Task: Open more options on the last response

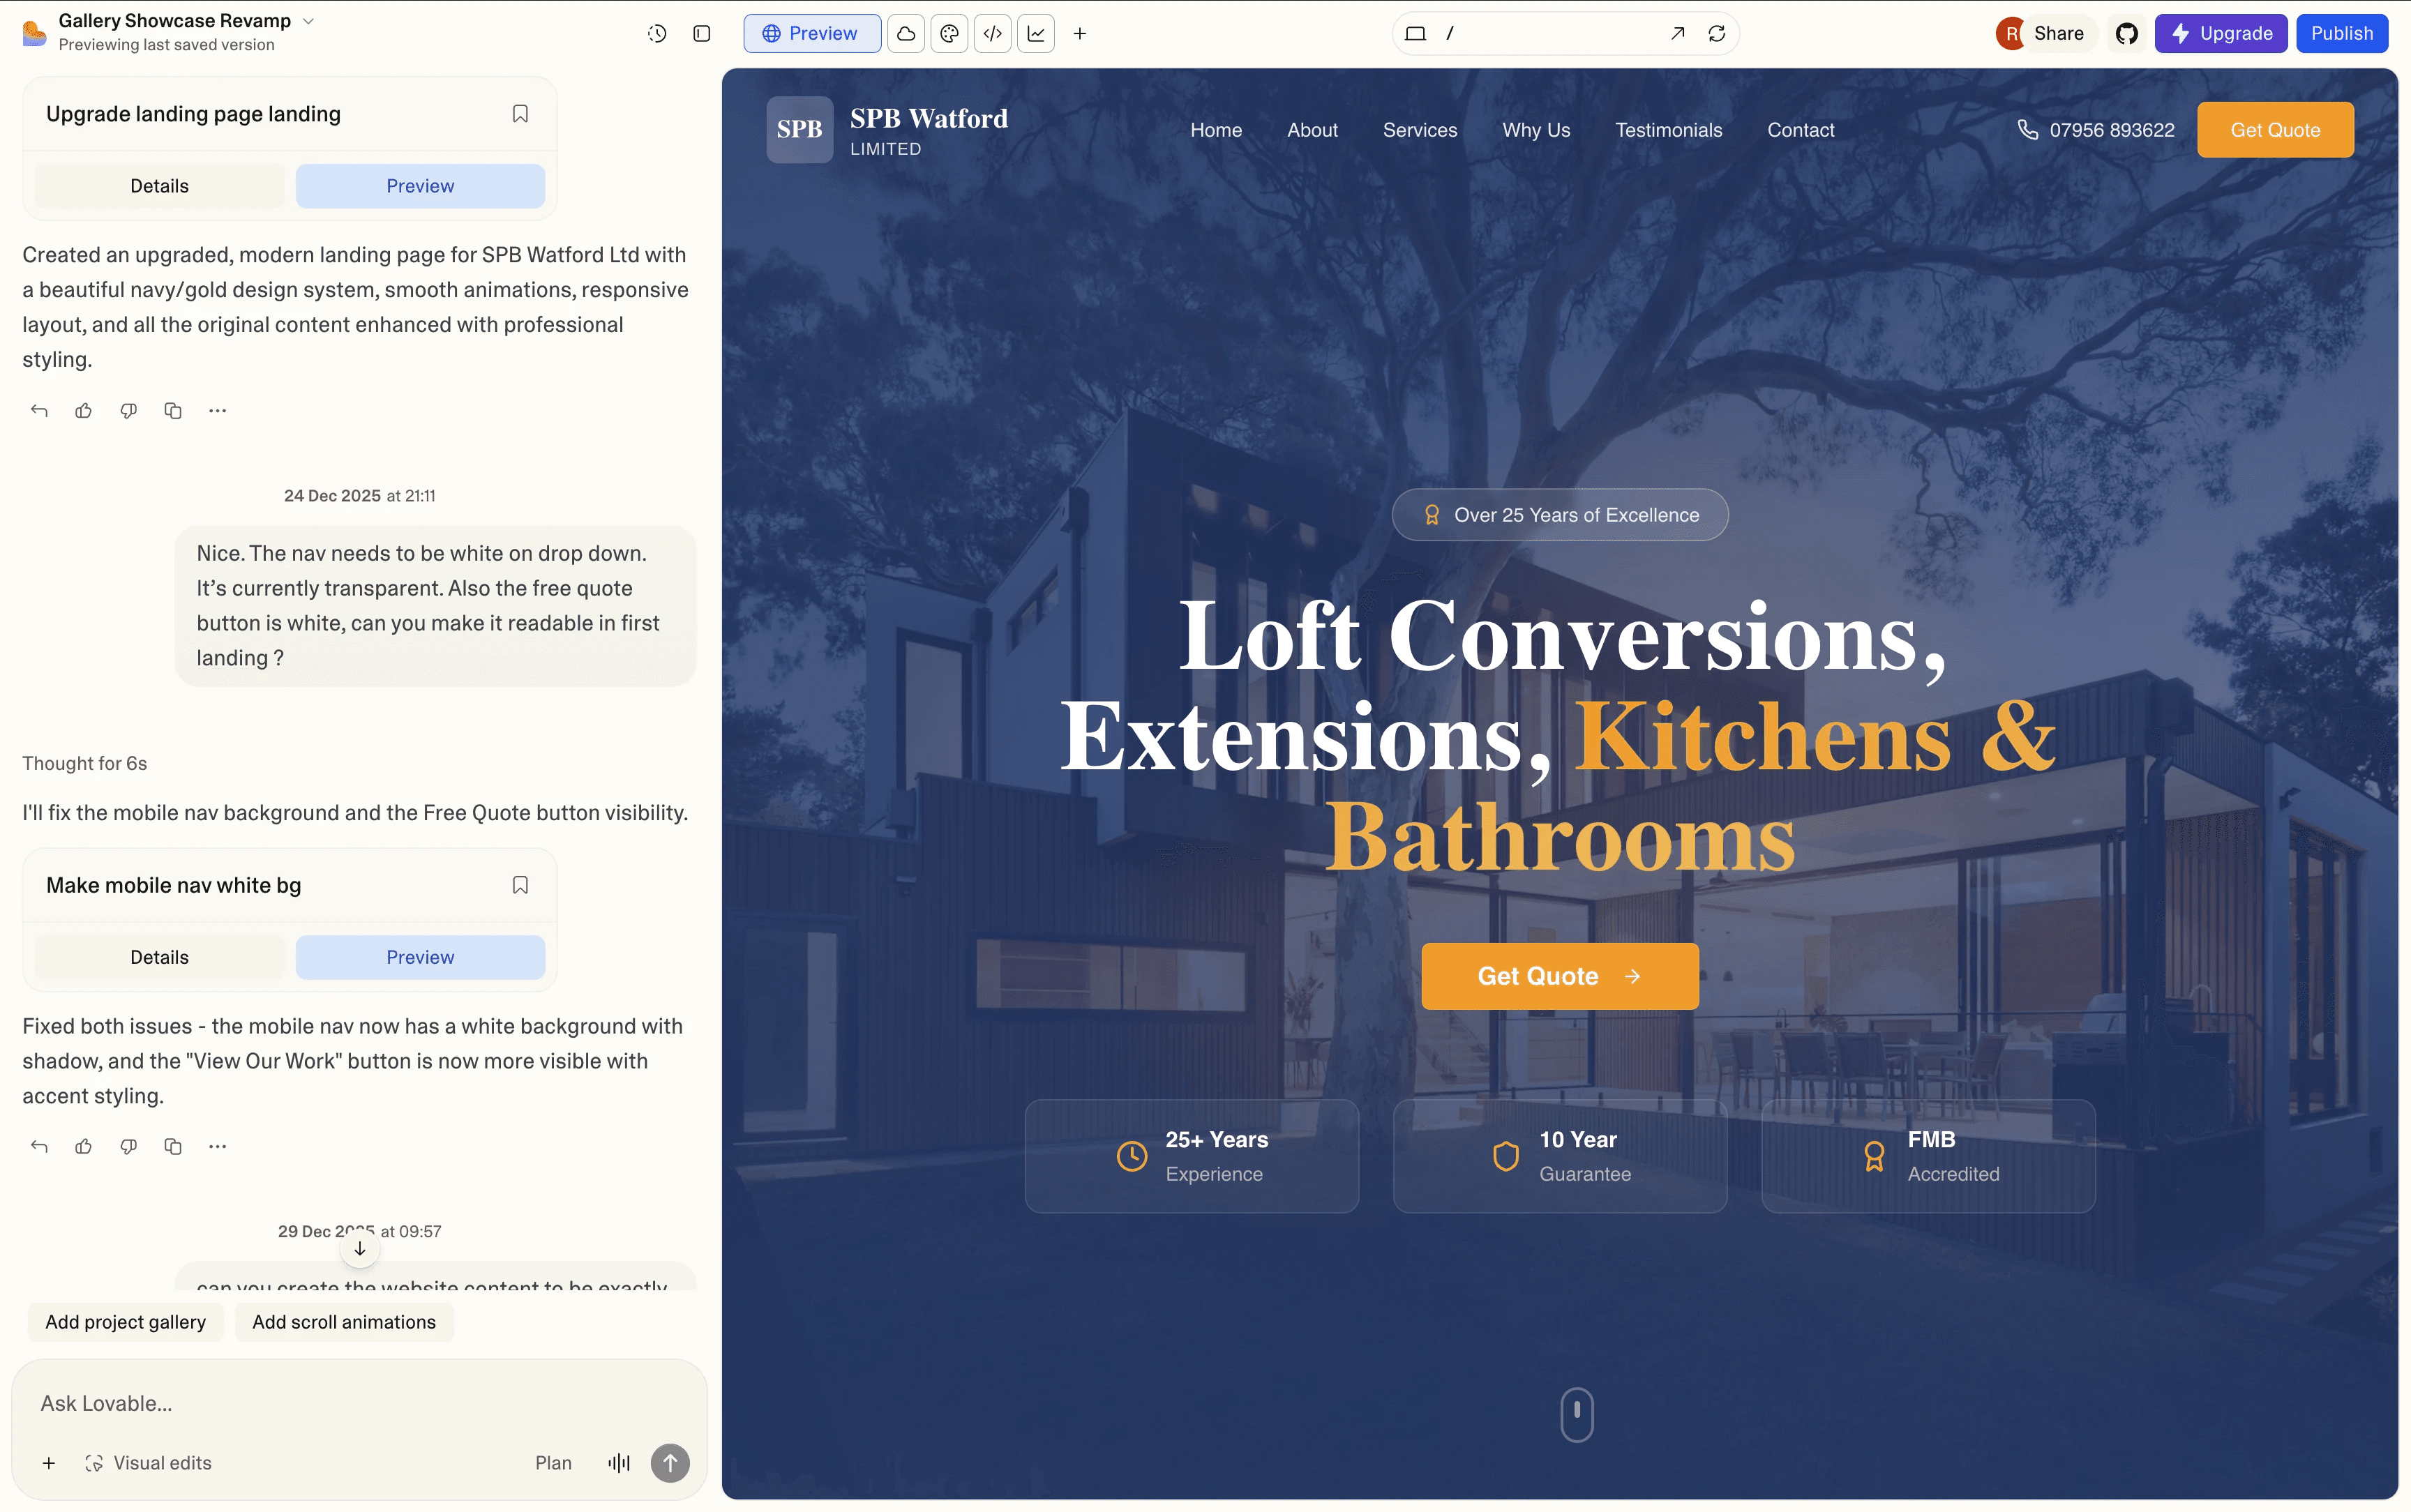Action: pyautogui.click(x=217, y=1147)
